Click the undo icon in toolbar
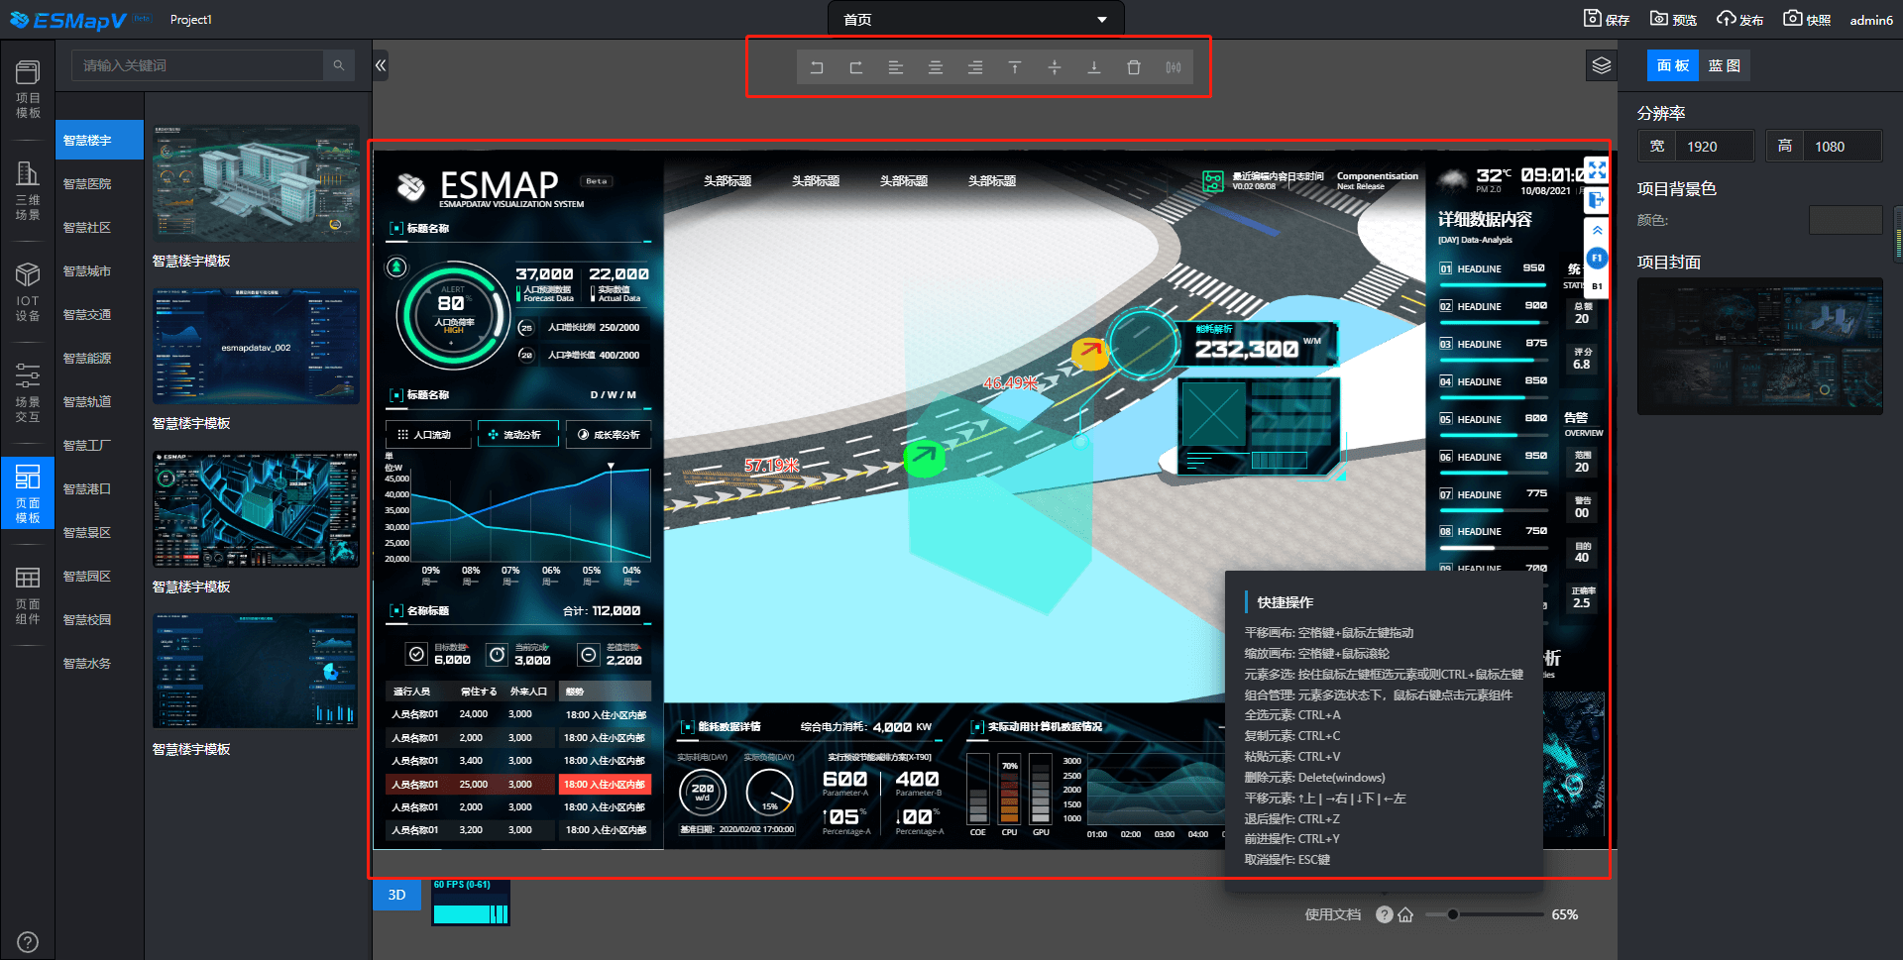 click(x=817, y=67)
